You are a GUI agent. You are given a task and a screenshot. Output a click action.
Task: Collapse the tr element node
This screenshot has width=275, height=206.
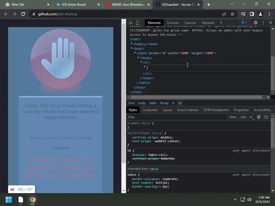(x=141, y=62)
